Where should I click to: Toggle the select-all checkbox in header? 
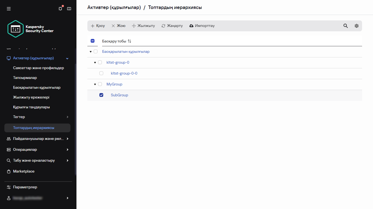coord(93,41)
